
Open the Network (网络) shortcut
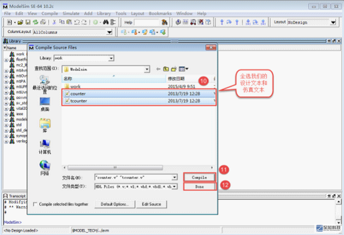[x=45, y=168]
